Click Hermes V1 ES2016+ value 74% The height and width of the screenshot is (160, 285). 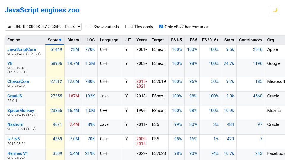pyautogui.click(x=215, y=154)
